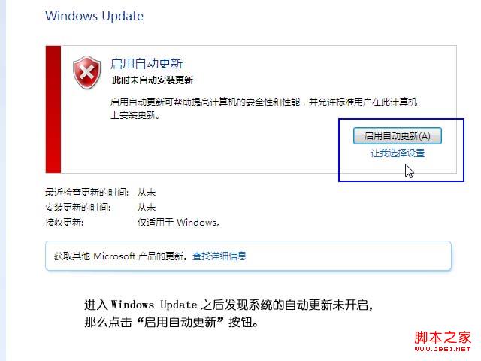Select the 仅适用于 Windows value text
The width and height of the screenshot is (481, 361).
179,223
